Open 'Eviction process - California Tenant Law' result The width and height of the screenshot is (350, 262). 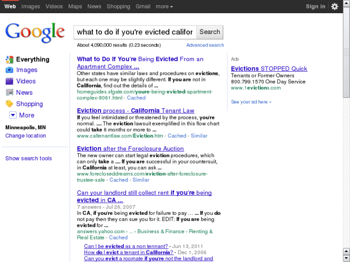(135, 111)
